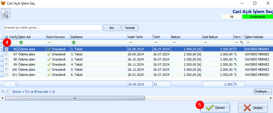Click the select-all checkbox icon in header

(x=7, y=37)
